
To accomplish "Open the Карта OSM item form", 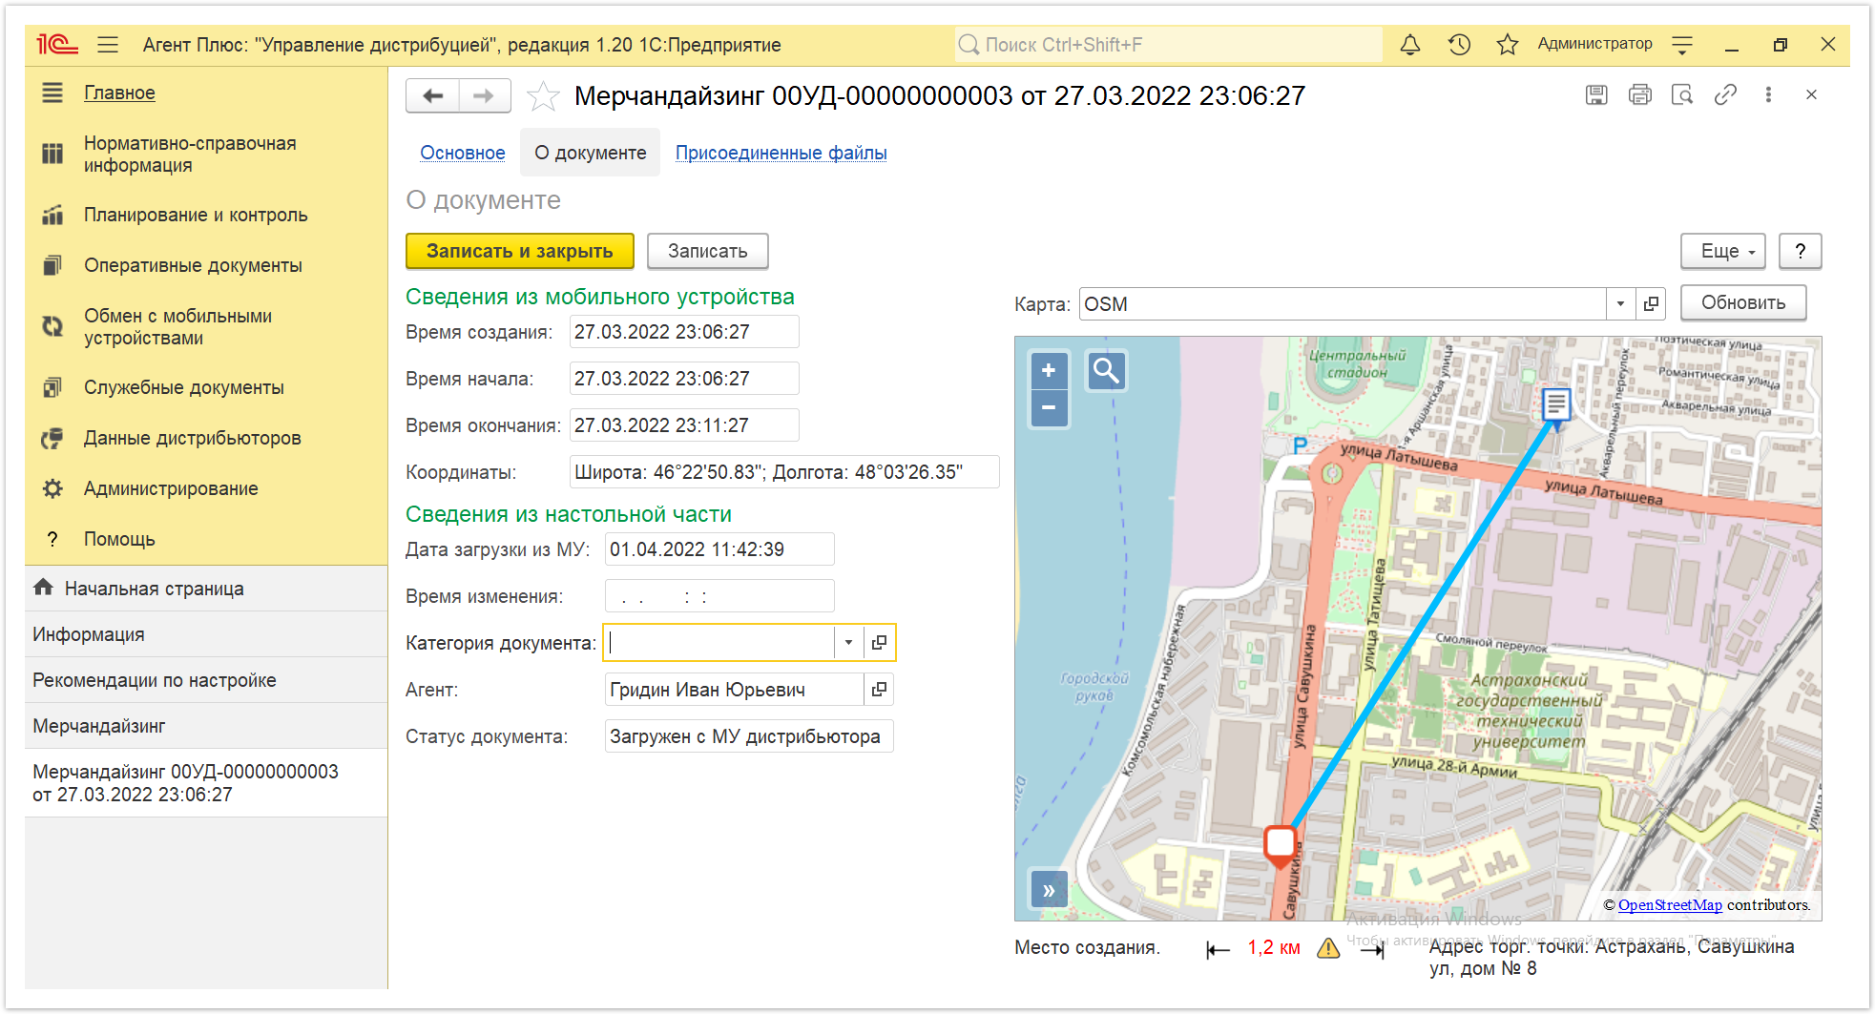I will [x=1651, y=304].
